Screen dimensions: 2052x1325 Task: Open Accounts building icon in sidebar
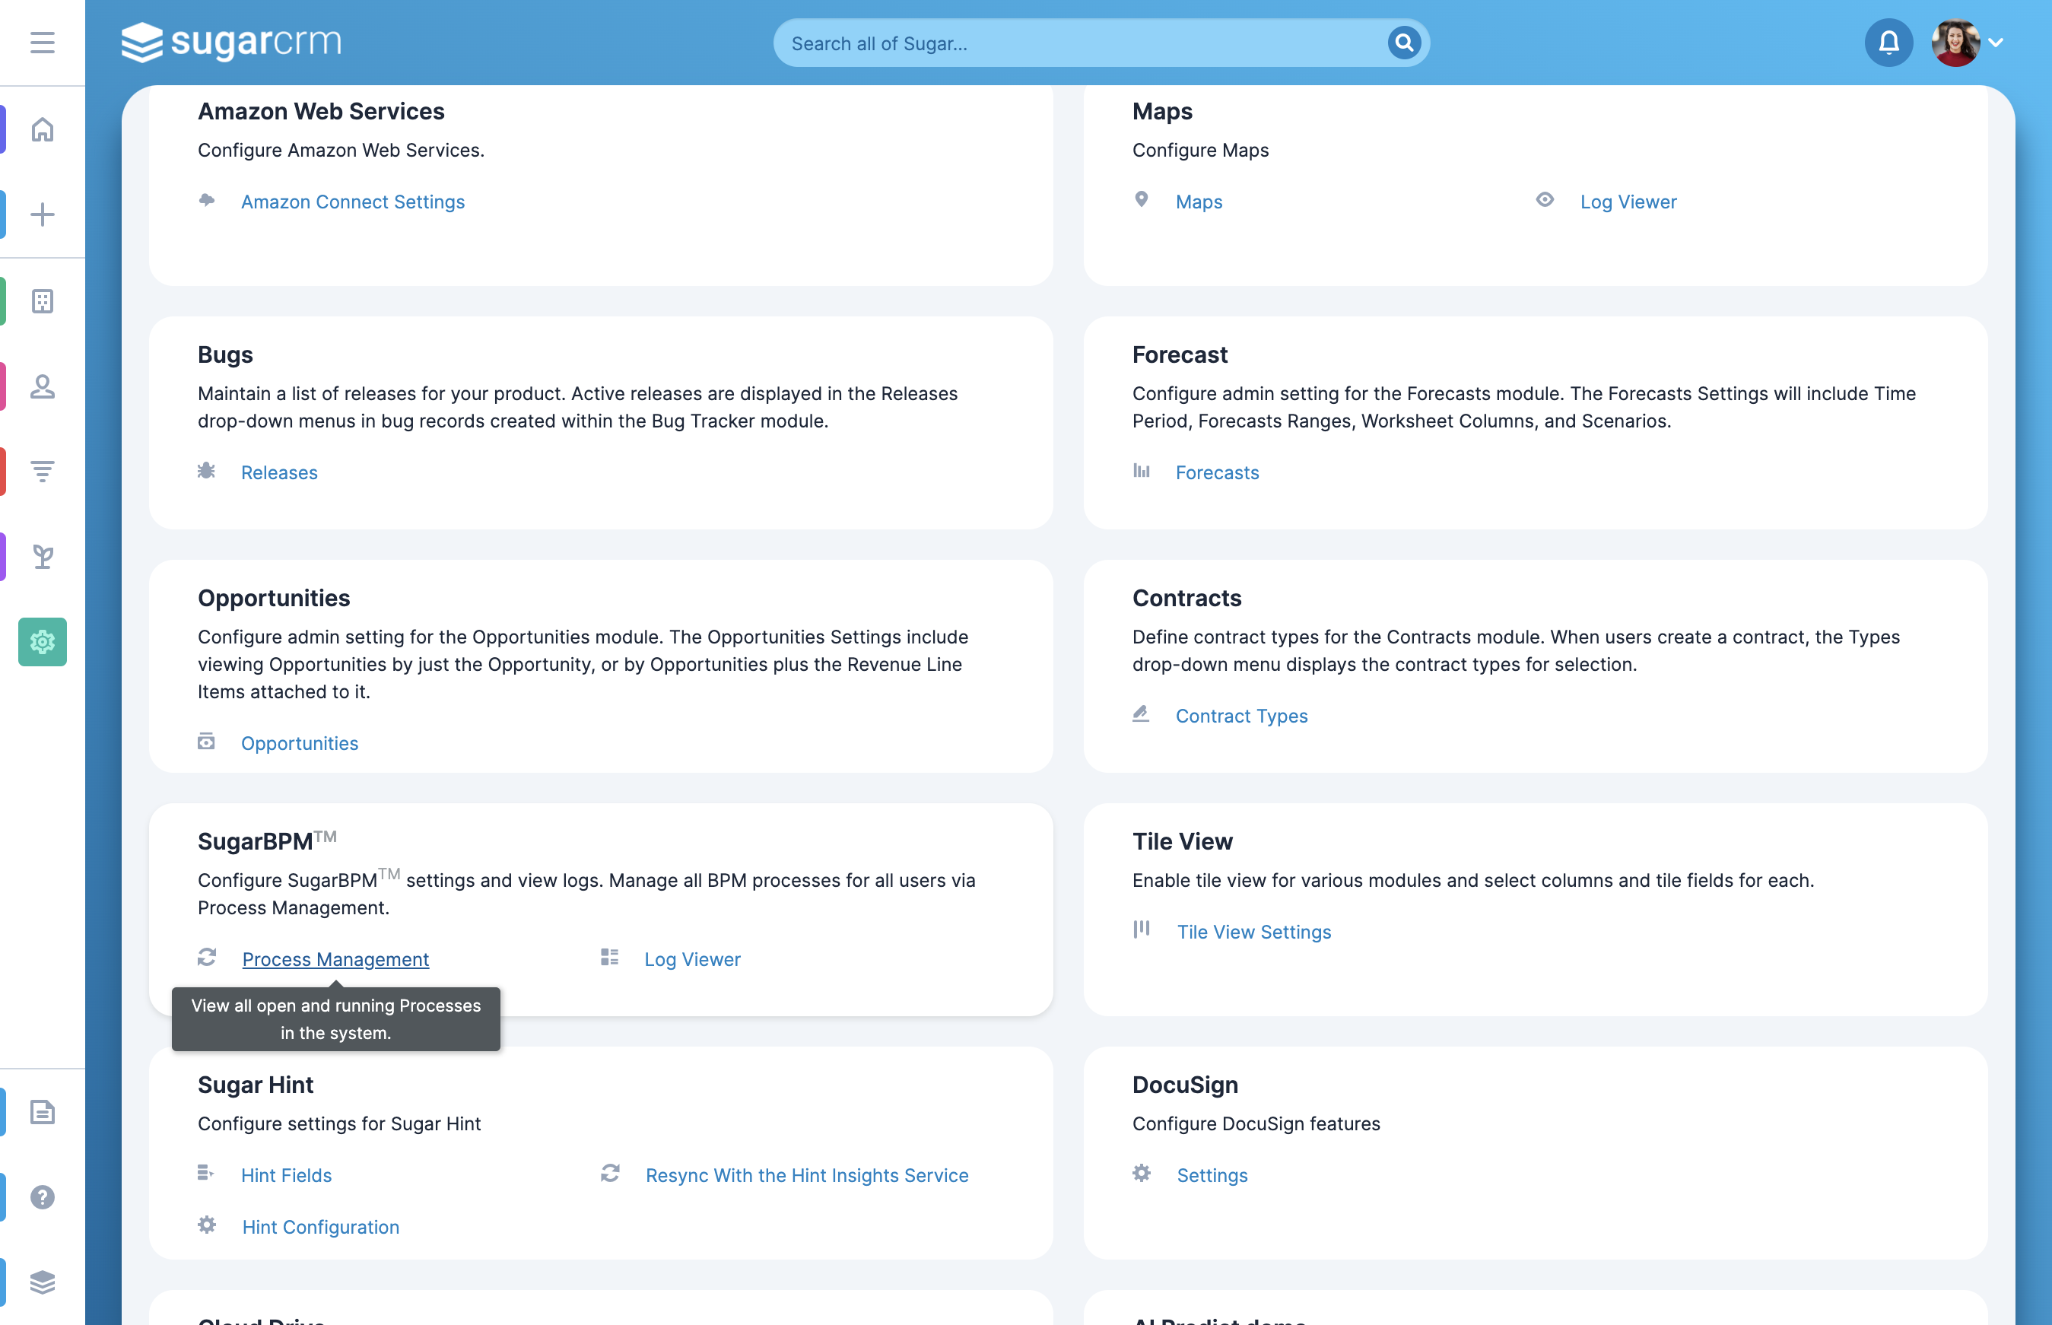42,300
